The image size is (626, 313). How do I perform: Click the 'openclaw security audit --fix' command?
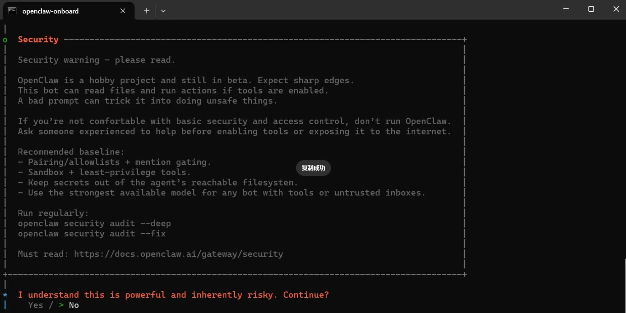coord(92,234)
